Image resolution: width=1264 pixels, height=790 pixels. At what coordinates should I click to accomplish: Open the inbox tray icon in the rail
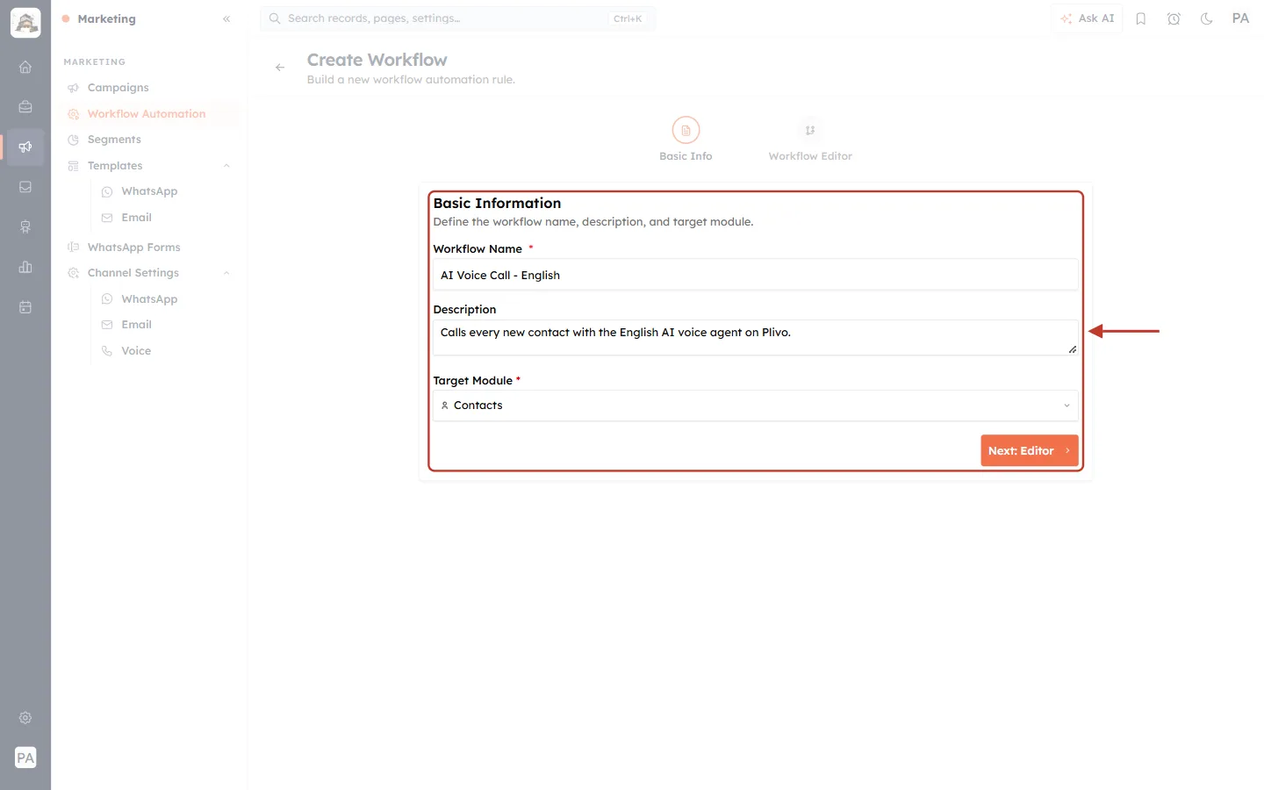click(x=25, y=187)
